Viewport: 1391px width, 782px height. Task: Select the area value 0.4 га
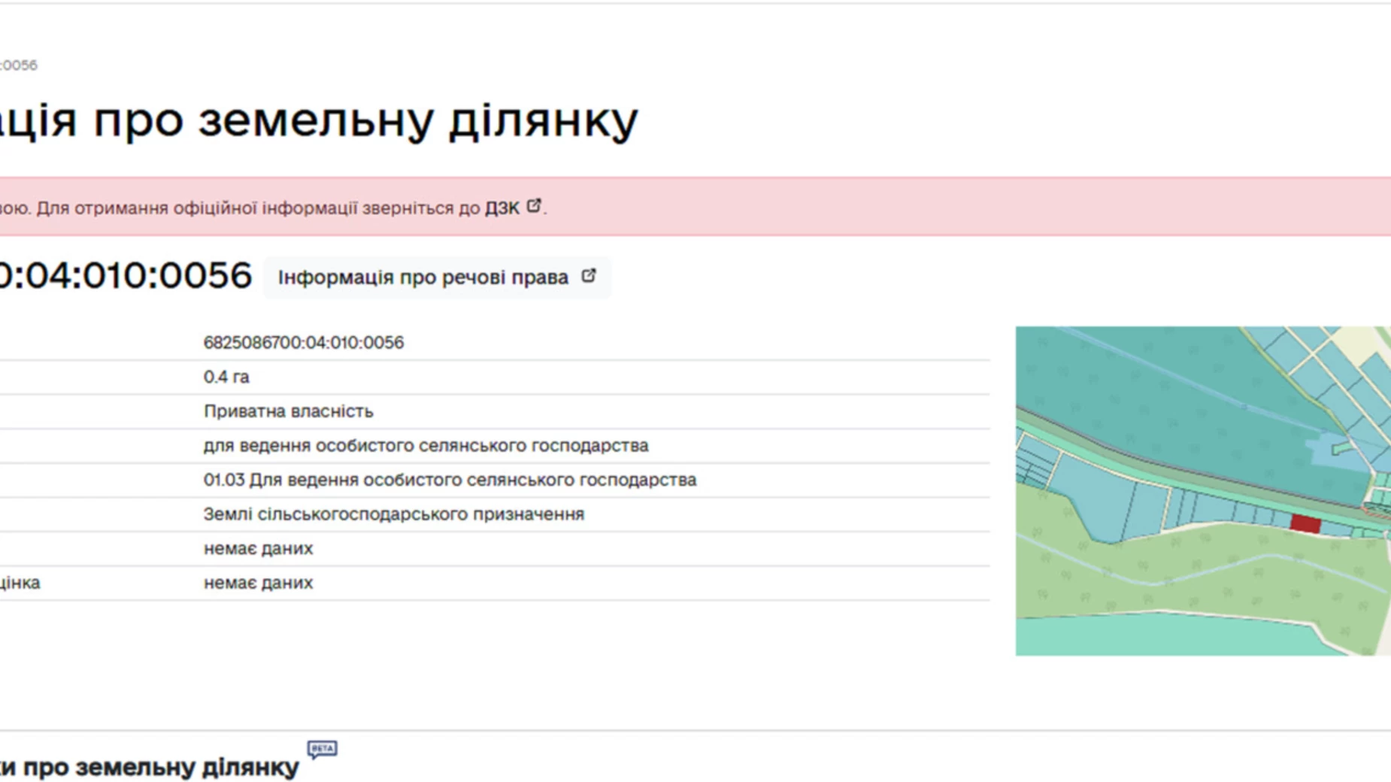tap(226, 377)
